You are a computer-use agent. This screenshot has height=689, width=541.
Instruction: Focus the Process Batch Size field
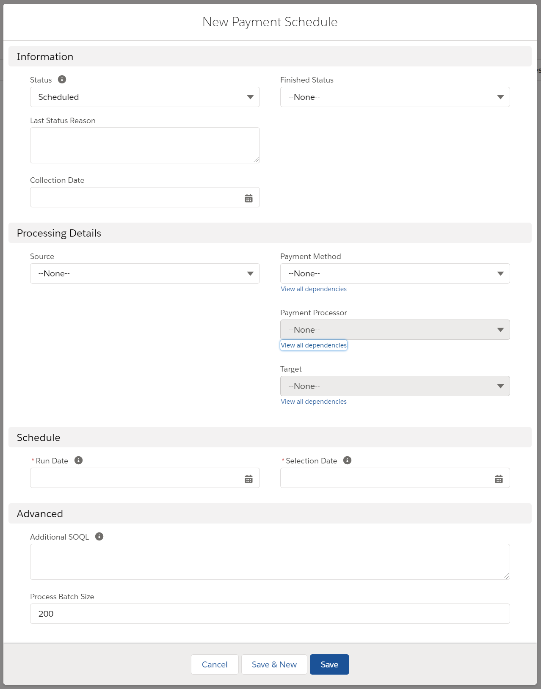(x=270, y=614)
